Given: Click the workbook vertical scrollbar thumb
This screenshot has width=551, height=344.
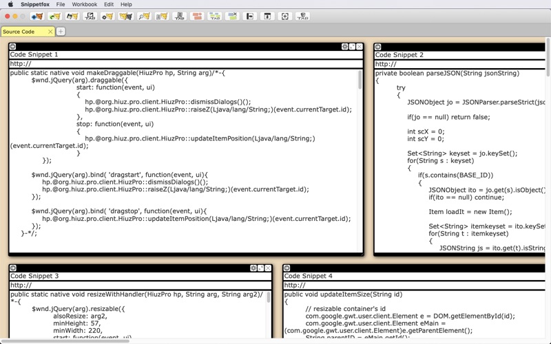Looking at the screenshot, I should (x=548, y=57).
